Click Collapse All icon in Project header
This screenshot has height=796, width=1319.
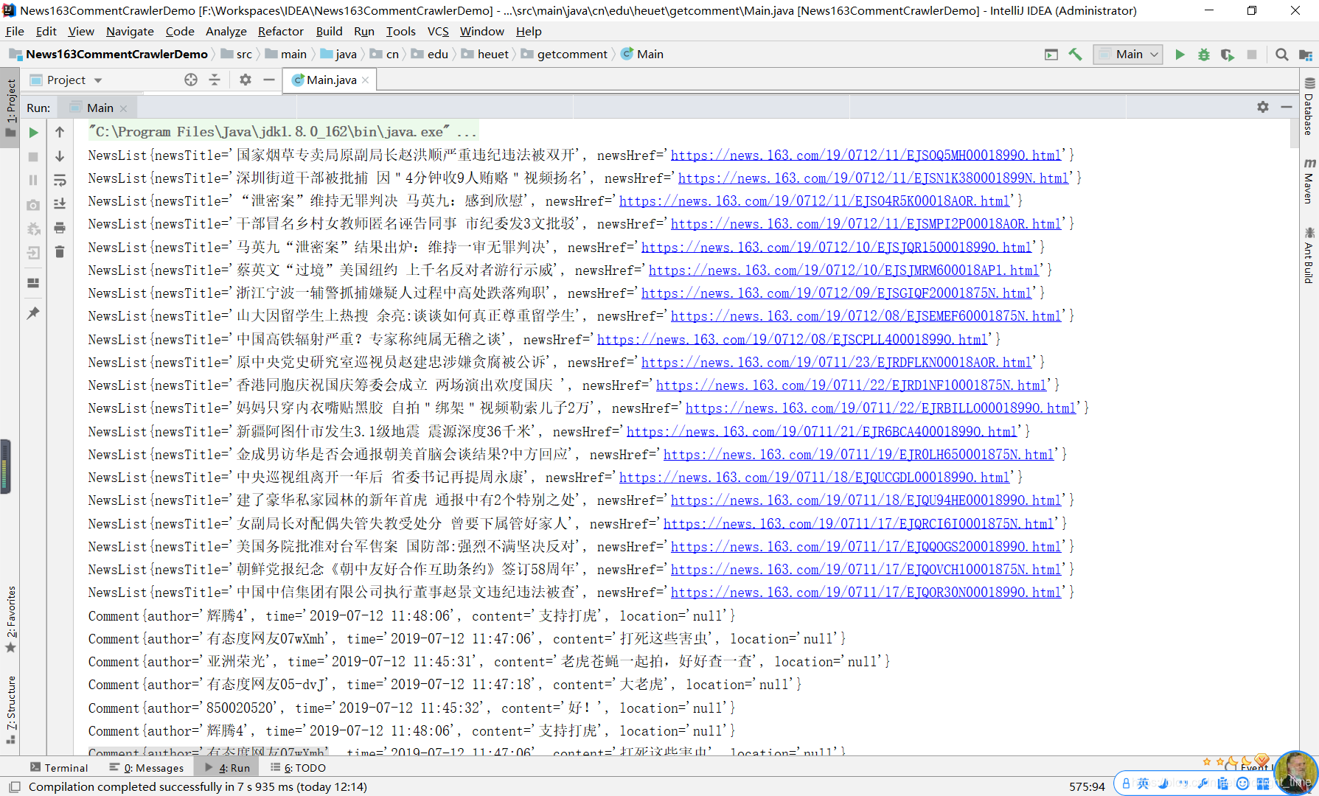pyautogui.click(x=215, y=80)
